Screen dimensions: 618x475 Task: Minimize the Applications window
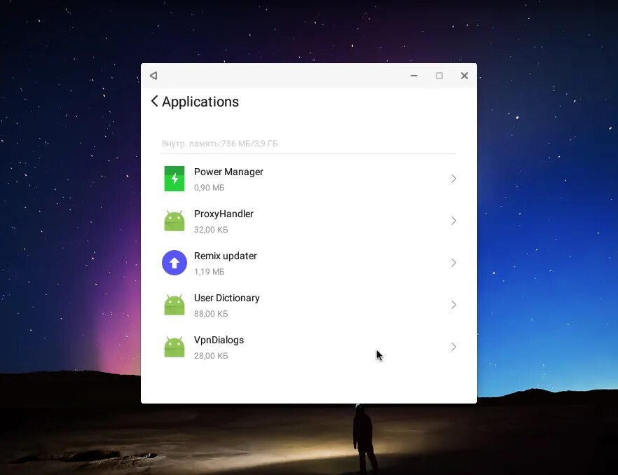click(414, 76)
